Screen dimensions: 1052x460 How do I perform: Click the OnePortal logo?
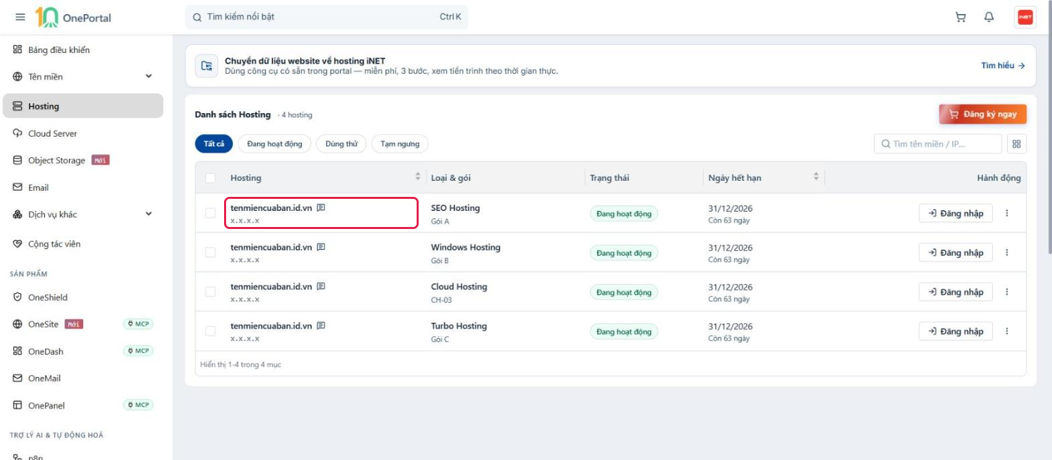(x=73, y=17)
